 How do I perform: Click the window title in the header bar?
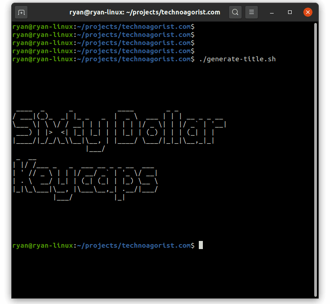(144, 13)
